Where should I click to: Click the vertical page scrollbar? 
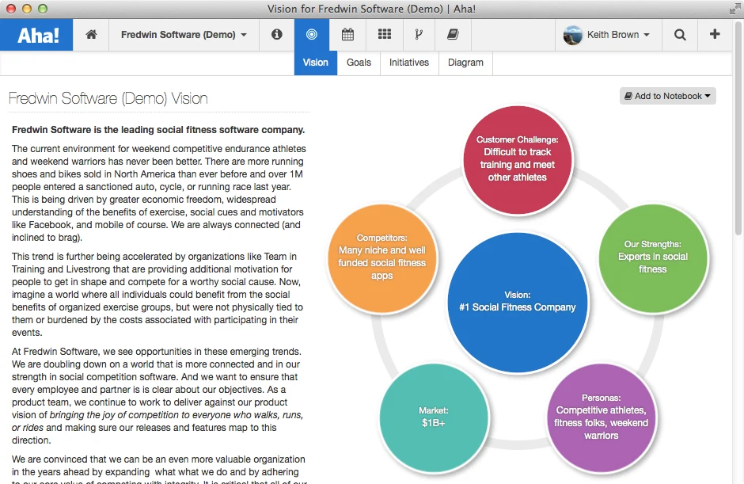(738, 128)
